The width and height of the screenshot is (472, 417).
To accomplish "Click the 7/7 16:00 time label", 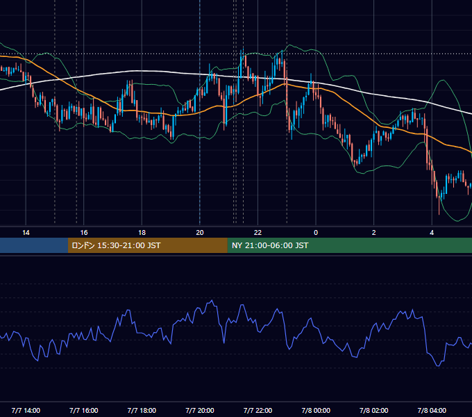I will pyautogui.click(x=84, y=410).
